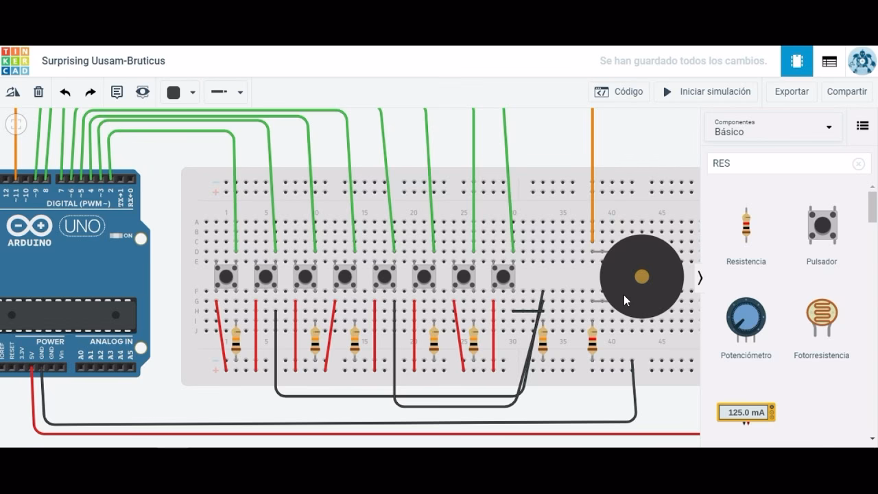
Task: Select the Fotorresistencia component
Action: [822, 328]
